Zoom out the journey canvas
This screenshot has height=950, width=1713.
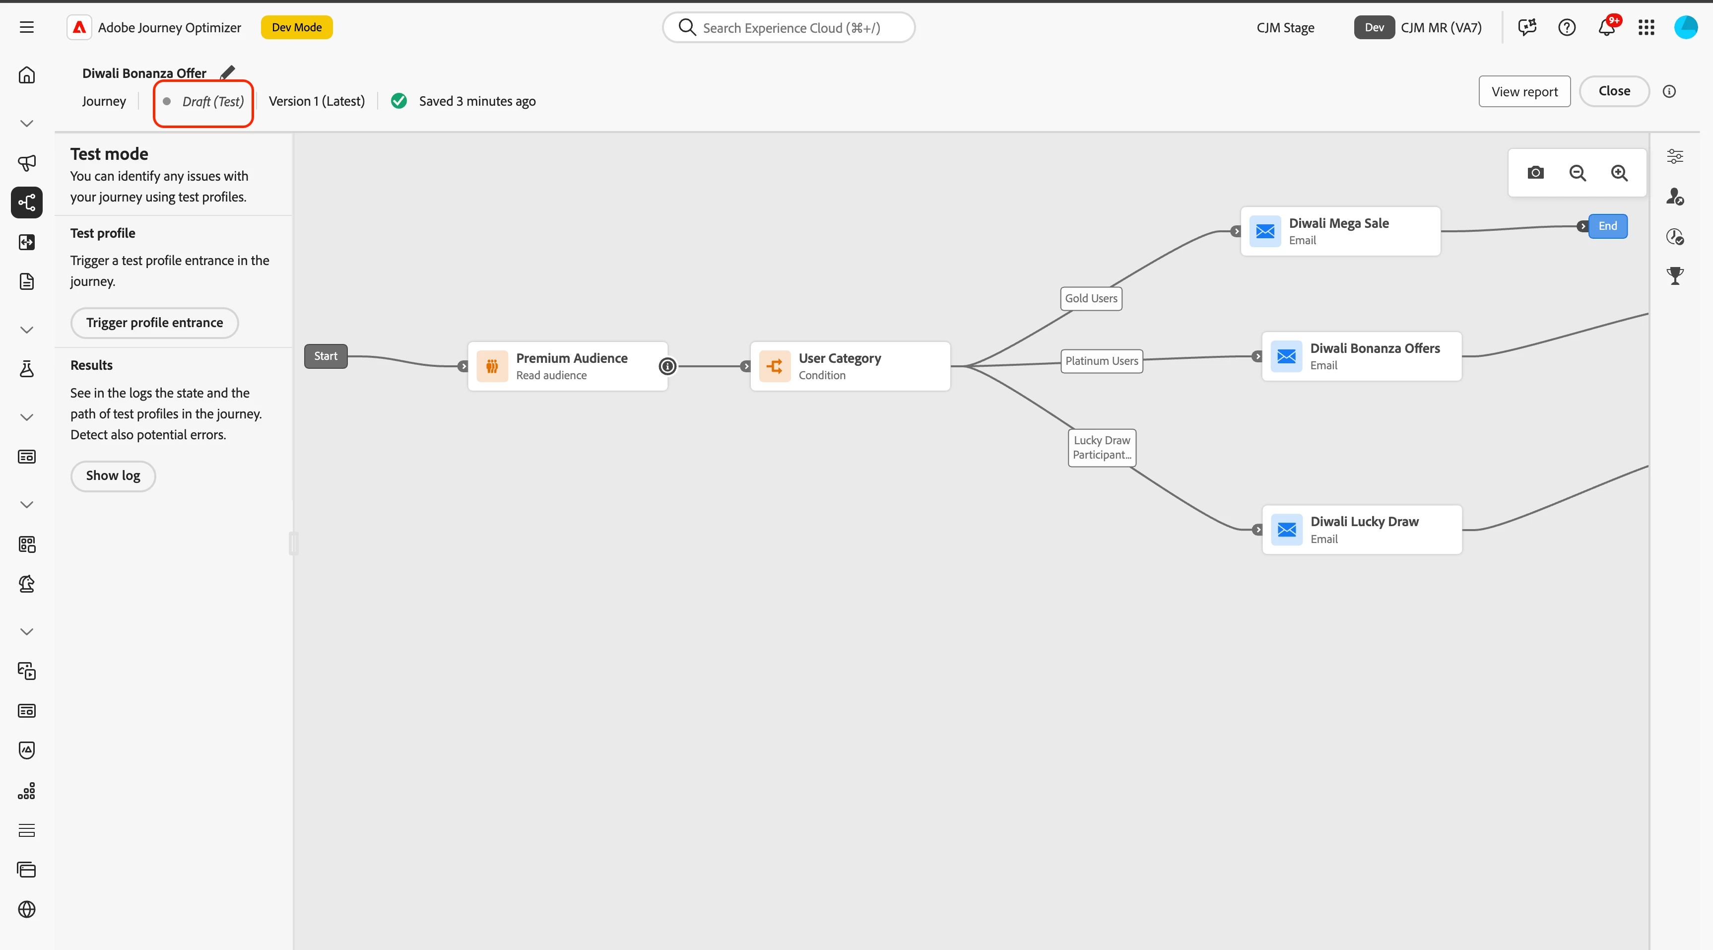pos(1578,173)
